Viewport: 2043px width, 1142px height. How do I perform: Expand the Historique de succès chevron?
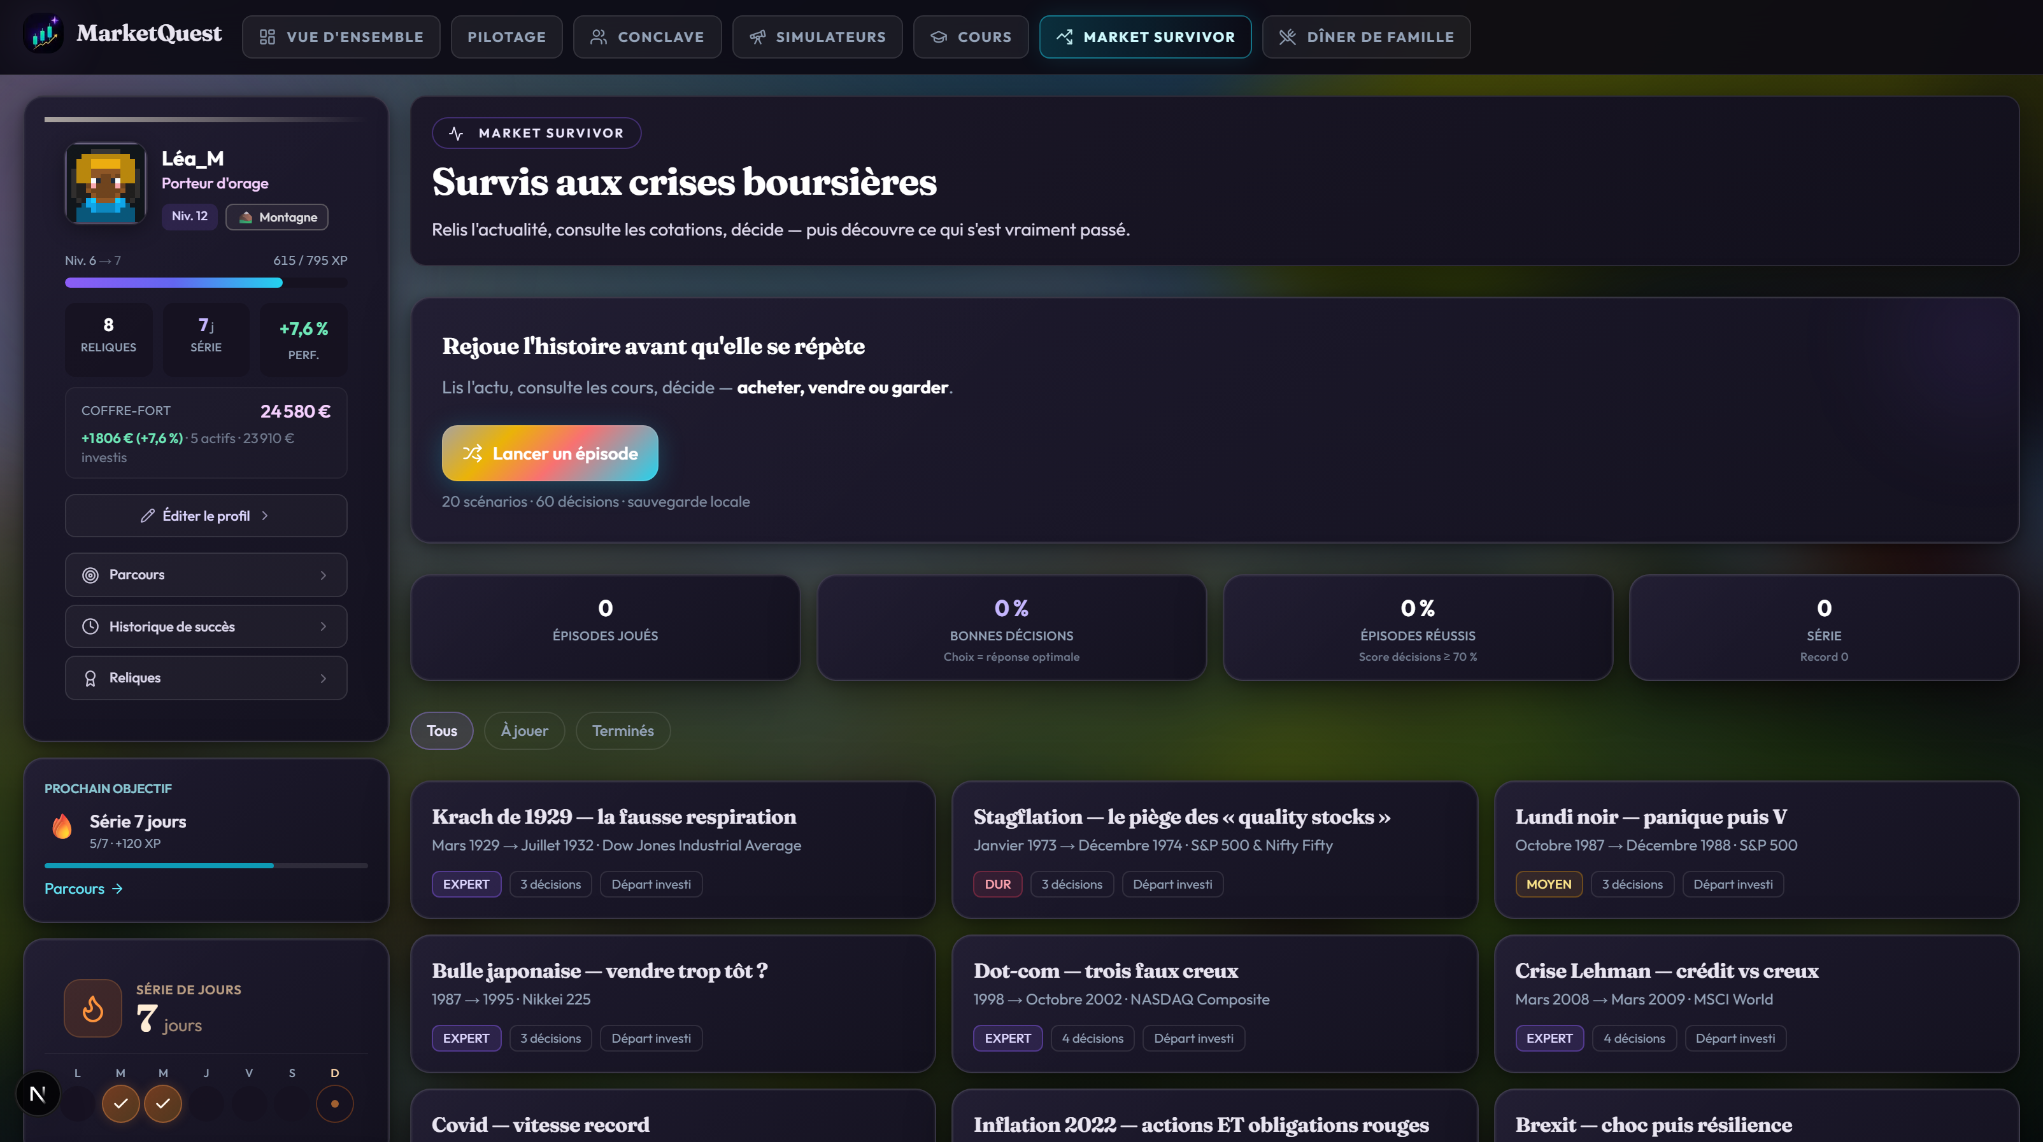(324, 627)
